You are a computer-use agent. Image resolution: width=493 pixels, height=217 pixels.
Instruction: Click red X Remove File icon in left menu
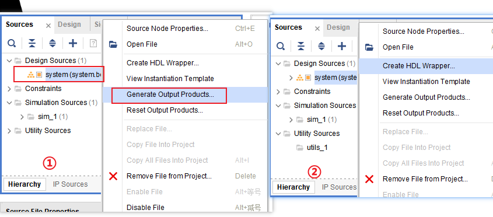pos(113,176)
